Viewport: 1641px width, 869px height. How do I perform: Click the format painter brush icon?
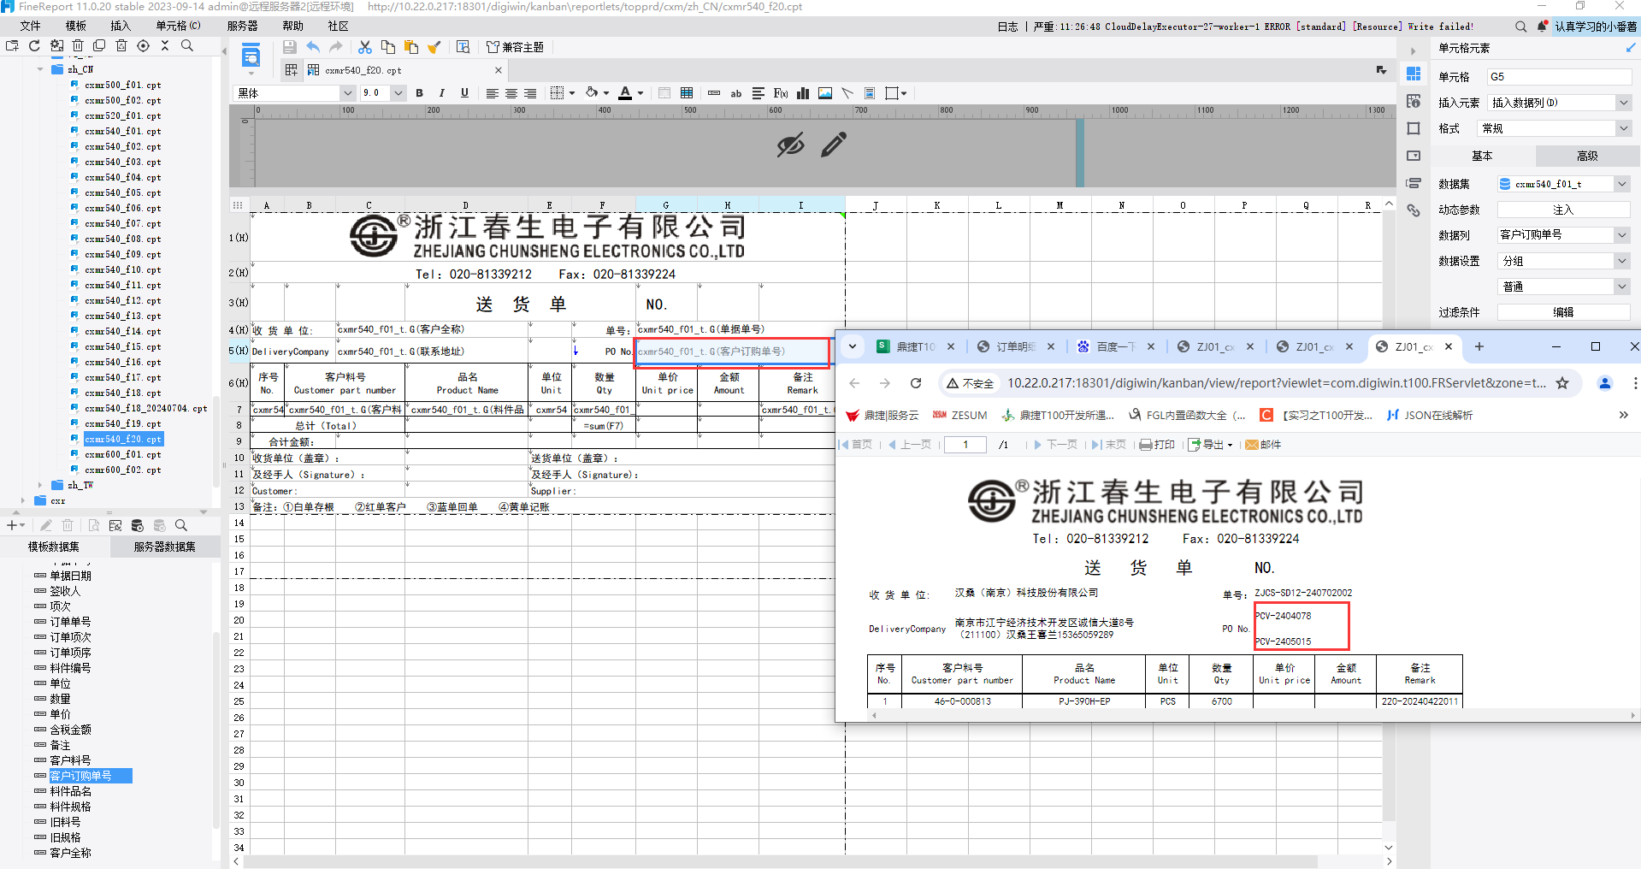click(x=434, y=47)
